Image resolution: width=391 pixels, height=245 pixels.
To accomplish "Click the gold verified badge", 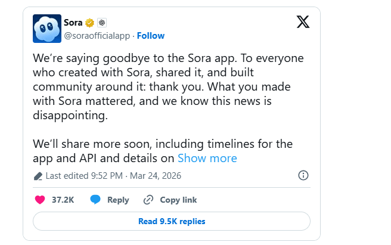I will (x=90, y=23).
